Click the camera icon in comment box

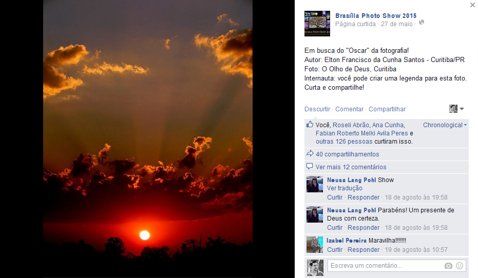tap(448, 266)
